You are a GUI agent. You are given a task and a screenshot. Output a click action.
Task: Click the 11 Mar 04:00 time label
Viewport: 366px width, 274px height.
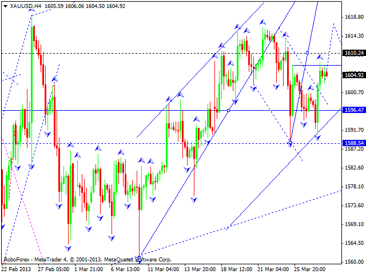(164, 269)
